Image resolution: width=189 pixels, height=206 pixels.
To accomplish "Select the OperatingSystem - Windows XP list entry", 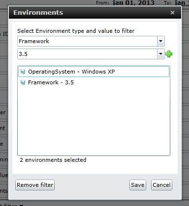I will [x=94, y=72].
